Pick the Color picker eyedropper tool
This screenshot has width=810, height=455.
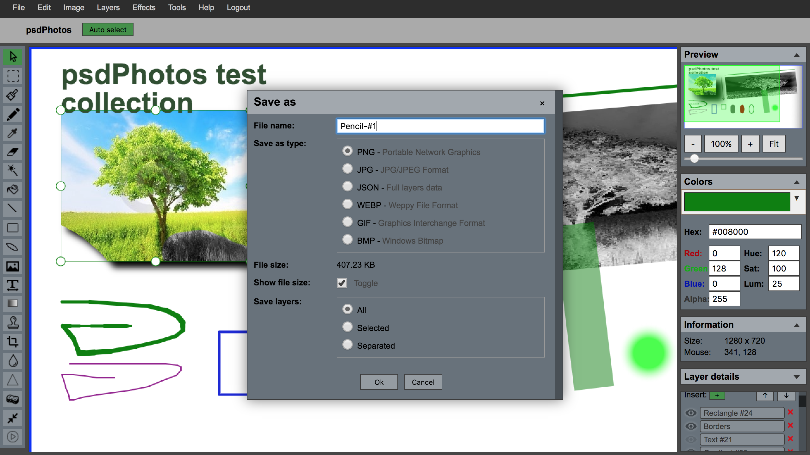tap(13, 133)
